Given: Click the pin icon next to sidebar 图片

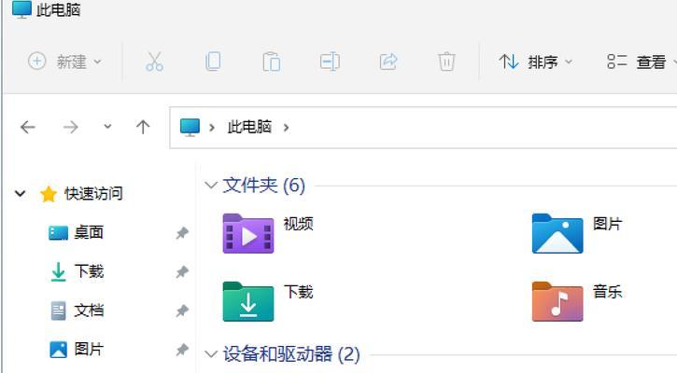Looking at the screenshot, I should [x=182, y=350].
